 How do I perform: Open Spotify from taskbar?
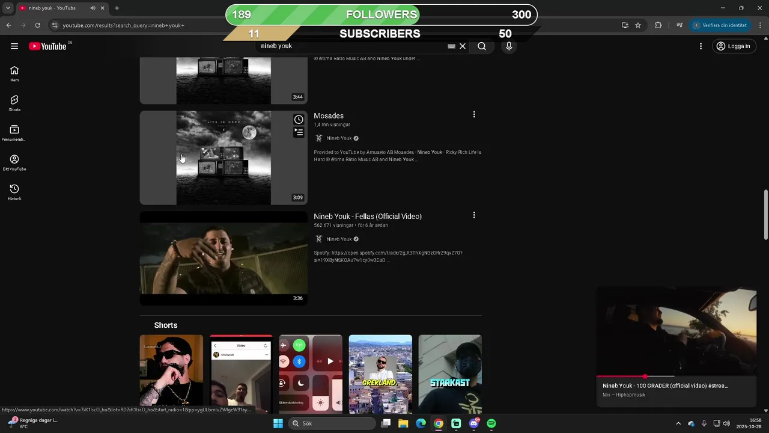tap(491, 423)
